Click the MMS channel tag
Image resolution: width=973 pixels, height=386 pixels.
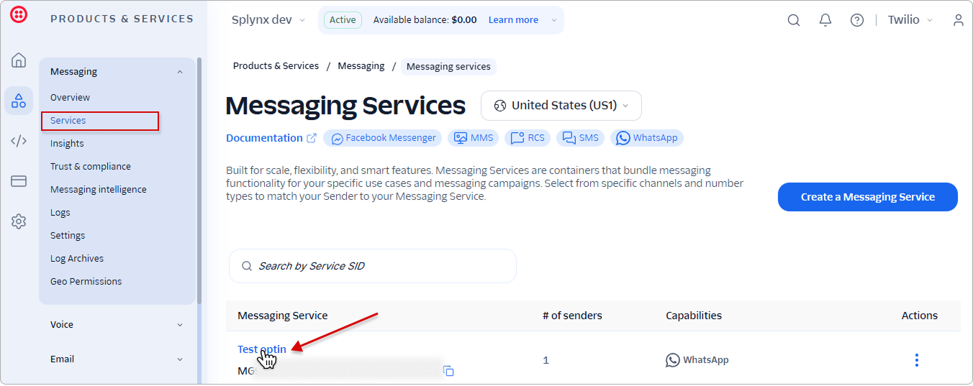pyautogui.click(x=474, y=138)
